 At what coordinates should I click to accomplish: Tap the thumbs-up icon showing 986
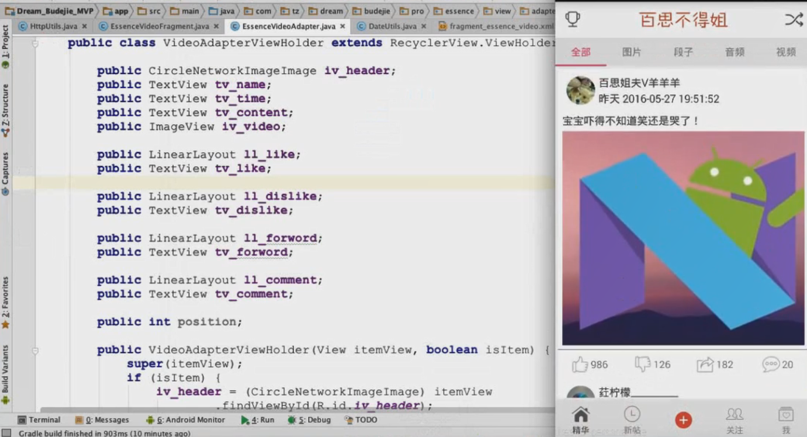tap(580, 365)
